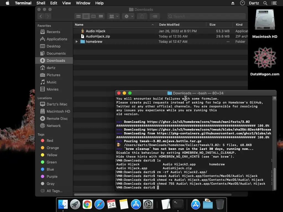Image resolution: width=283 pixels, height=212 pixels.
Task: Switch Finder to list view
Action: coord(86,16)
